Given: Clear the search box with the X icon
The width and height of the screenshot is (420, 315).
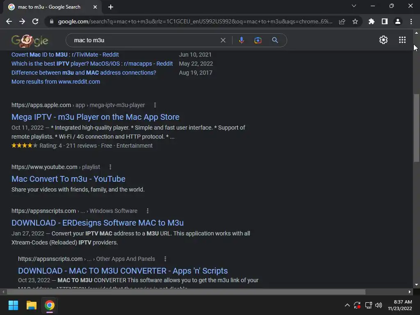Looking at the screenshot, I should coord(223,40).
